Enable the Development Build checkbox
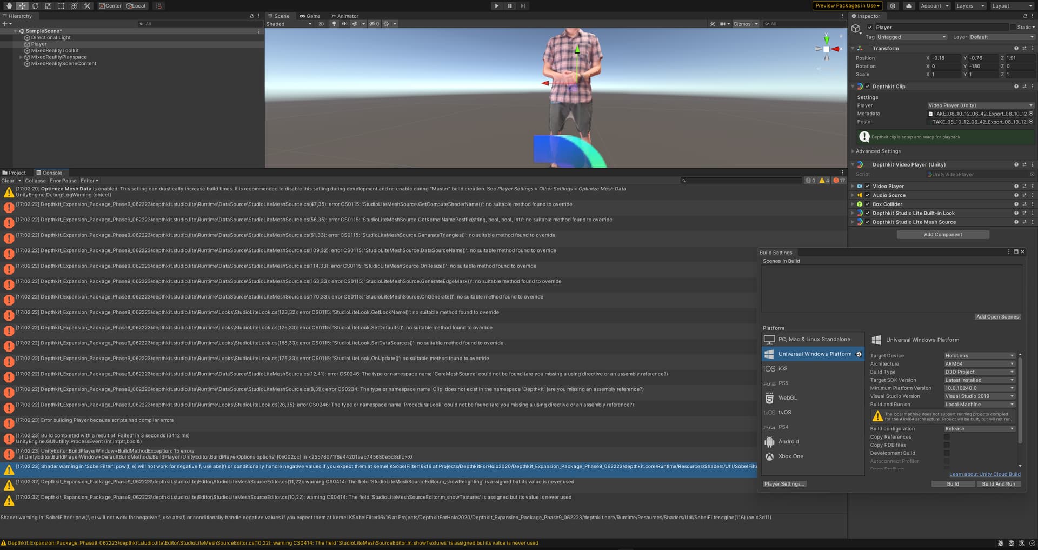Screen dimensions: 1038x550 click(947, 453)
